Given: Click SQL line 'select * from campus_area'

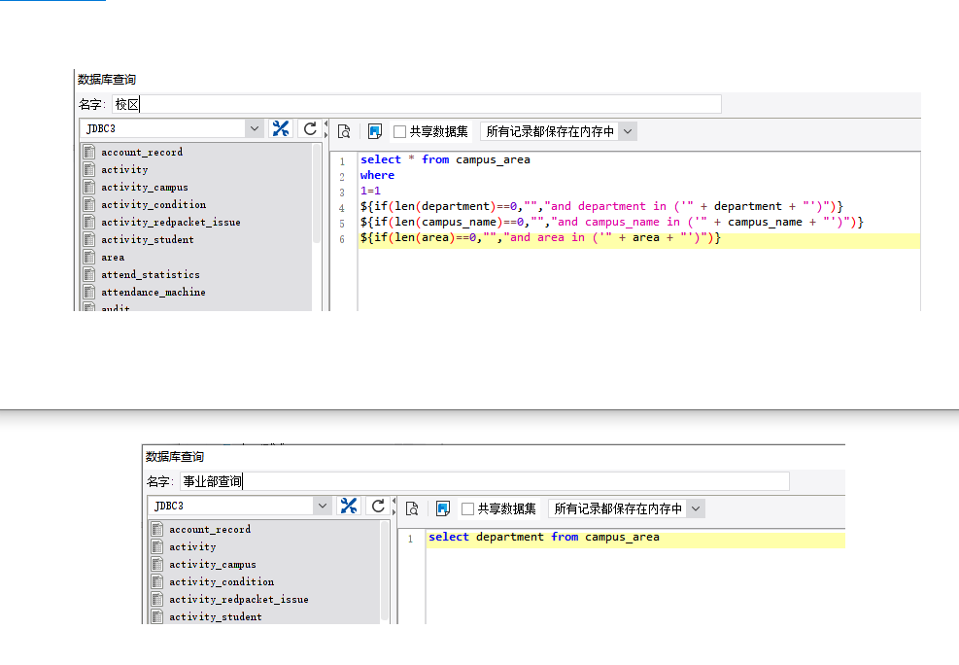Looking at the screenshot, I should tap(445, 159).
